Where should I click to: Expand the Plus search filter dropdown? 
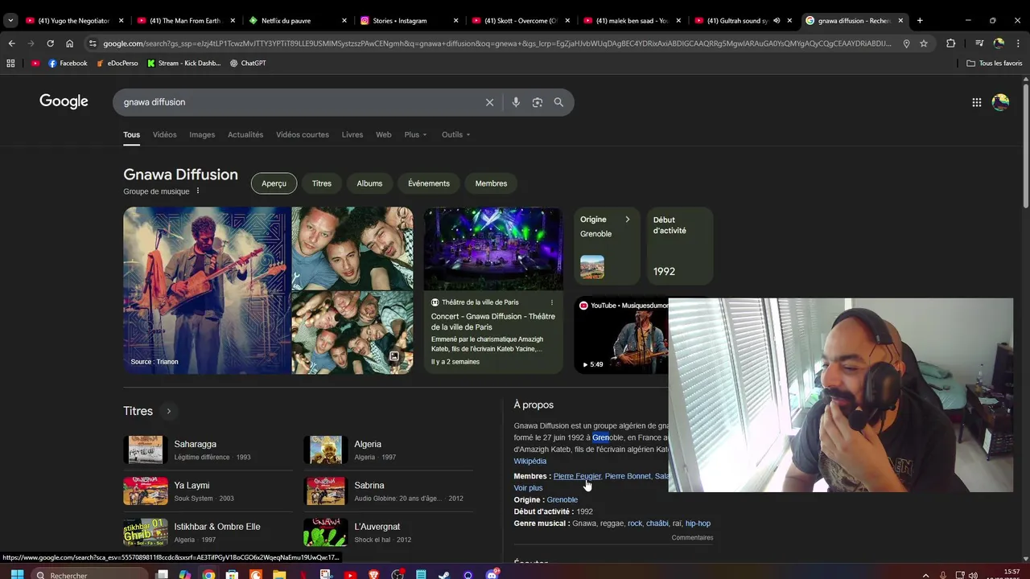[x=416, y=134]
